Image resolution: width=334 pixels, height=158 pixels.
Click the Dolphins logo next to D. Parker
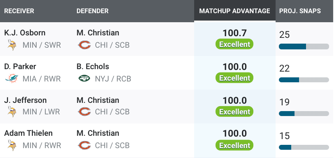(12, 79)
